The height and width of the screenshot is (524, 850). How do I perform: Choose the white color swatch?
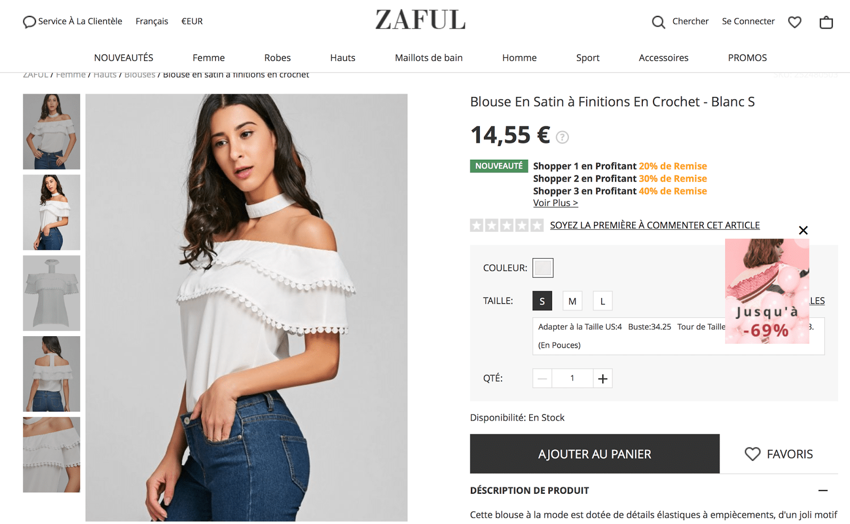pyautogui.click(x=543, y=268)
